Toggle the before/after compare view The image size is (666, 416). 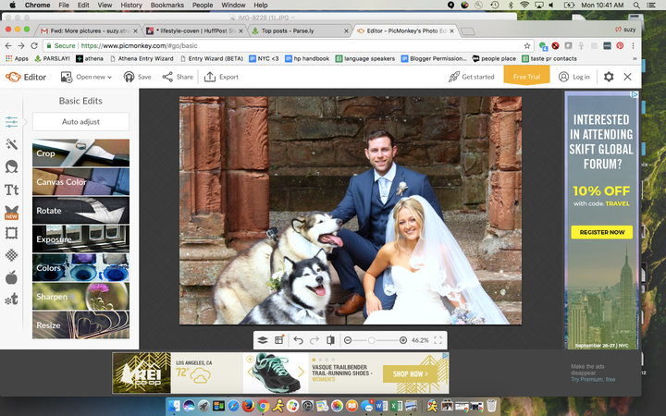pos(331,340)
